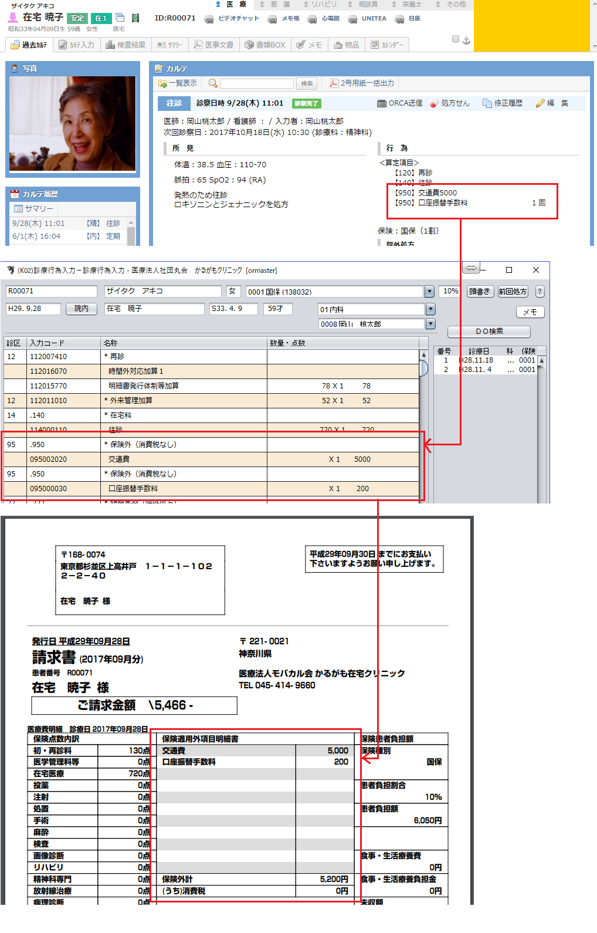This screenshot has width=597, height=933.
Task: Click the ? help button in ORCA window
Action: pyautogui.click(x=540, y=291)
